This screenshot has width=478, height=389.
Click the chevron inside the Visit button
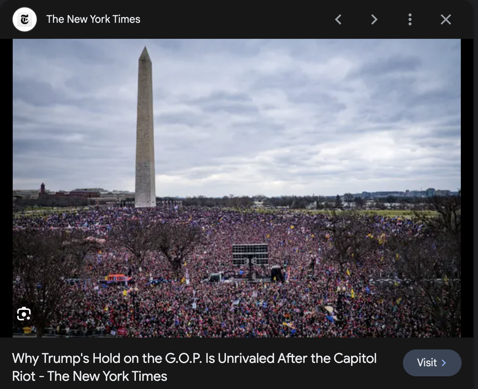444,362
